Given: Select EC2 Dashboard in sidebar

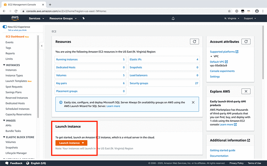Looking at the screenshot, I should [x=15, y=37].
